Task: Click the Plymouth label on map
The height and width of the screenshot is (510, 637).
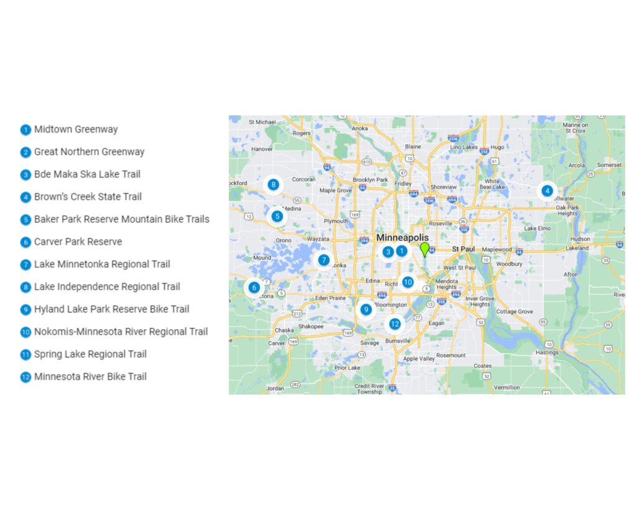Action: [x=335, y=221]
